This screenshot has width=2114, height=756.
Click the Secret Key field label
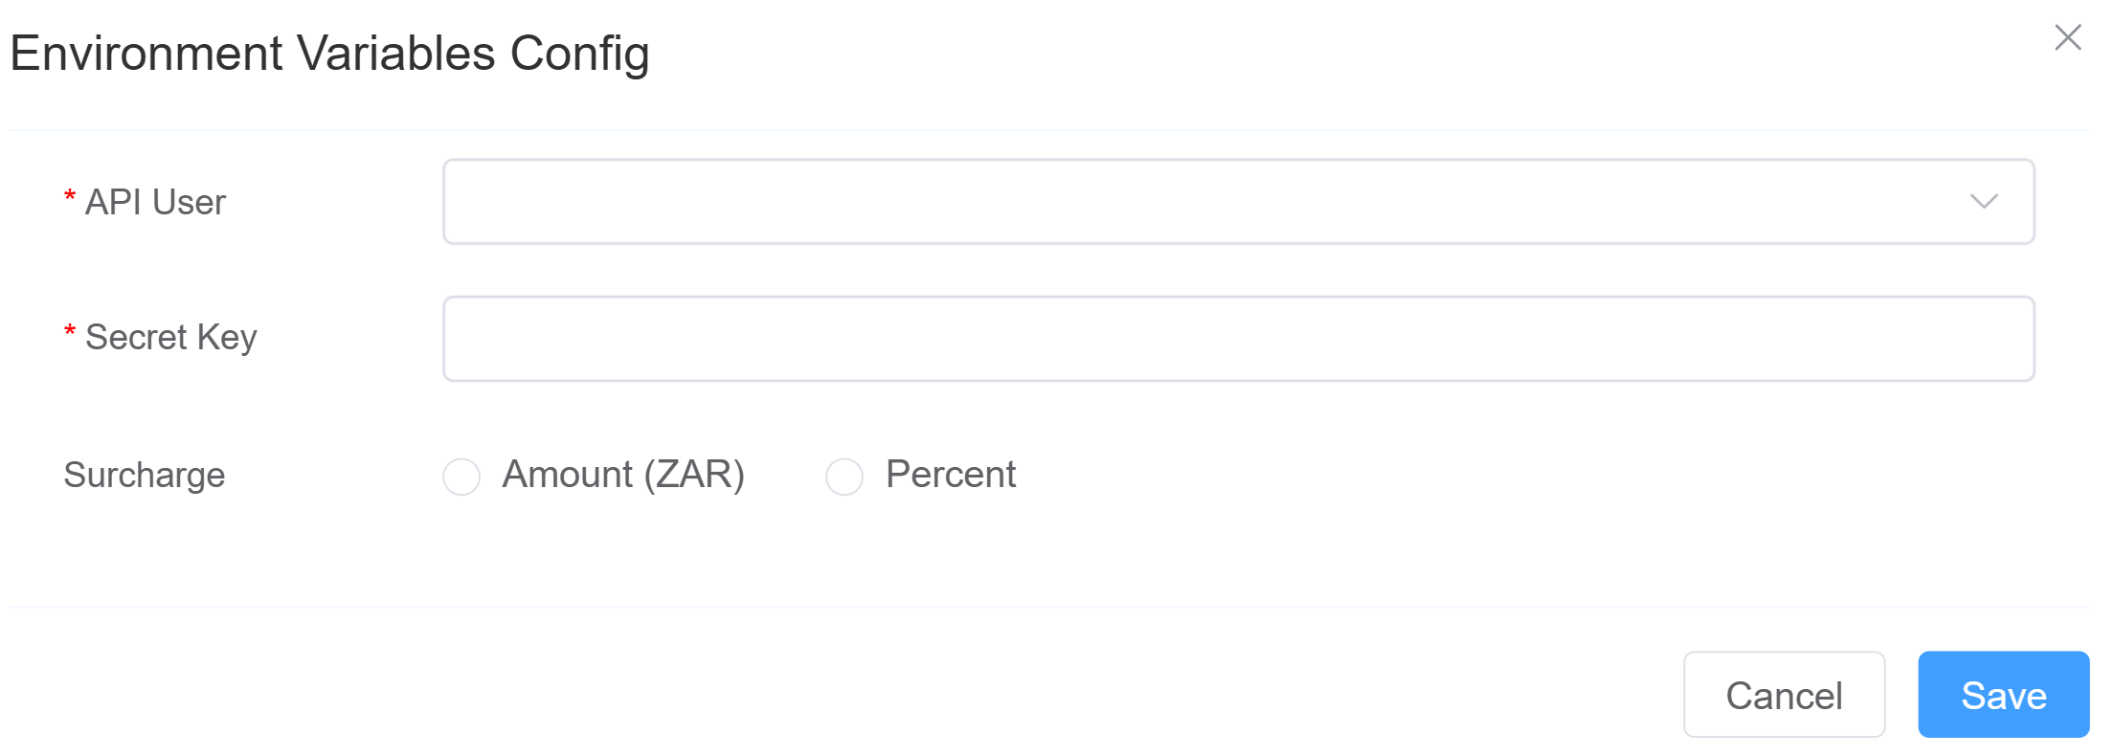pyautogui.click(x=170, y=338)
